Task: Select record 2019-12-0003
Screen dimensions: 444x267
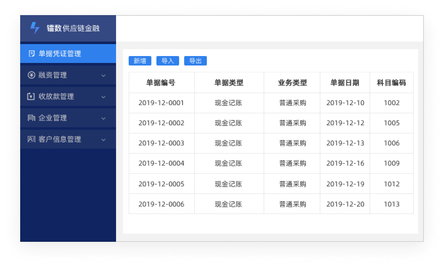Action: 161,143
